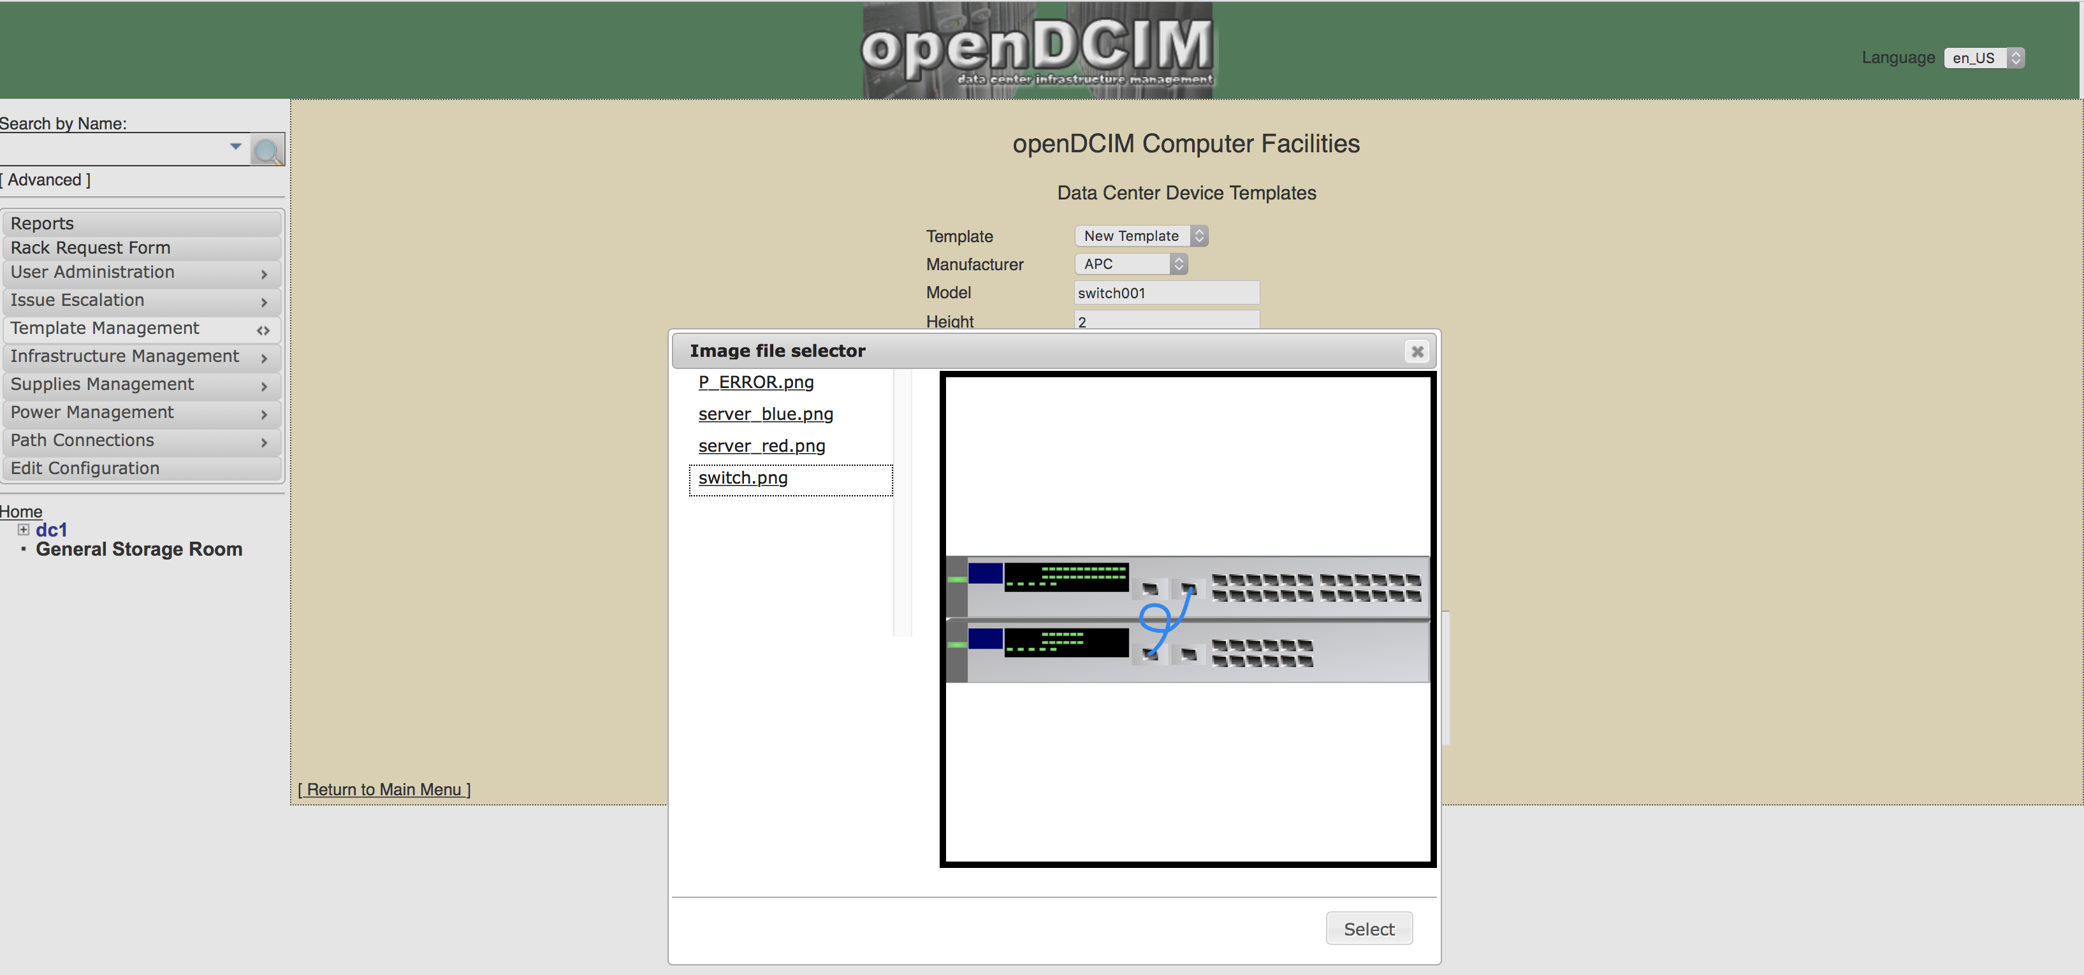Click the Model input field switch001
Screen dimensions: 2084x975
[1167, 292]
